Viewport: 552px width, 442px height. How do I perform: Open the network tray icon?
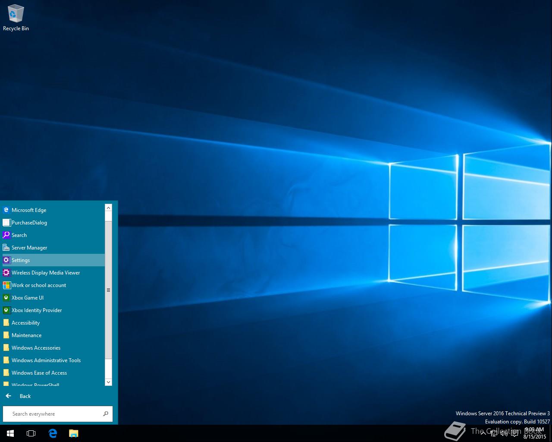pos(494,433)
